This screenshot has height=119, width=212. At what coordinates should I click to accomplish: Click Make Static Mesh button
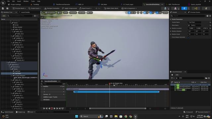pos(111,8)
